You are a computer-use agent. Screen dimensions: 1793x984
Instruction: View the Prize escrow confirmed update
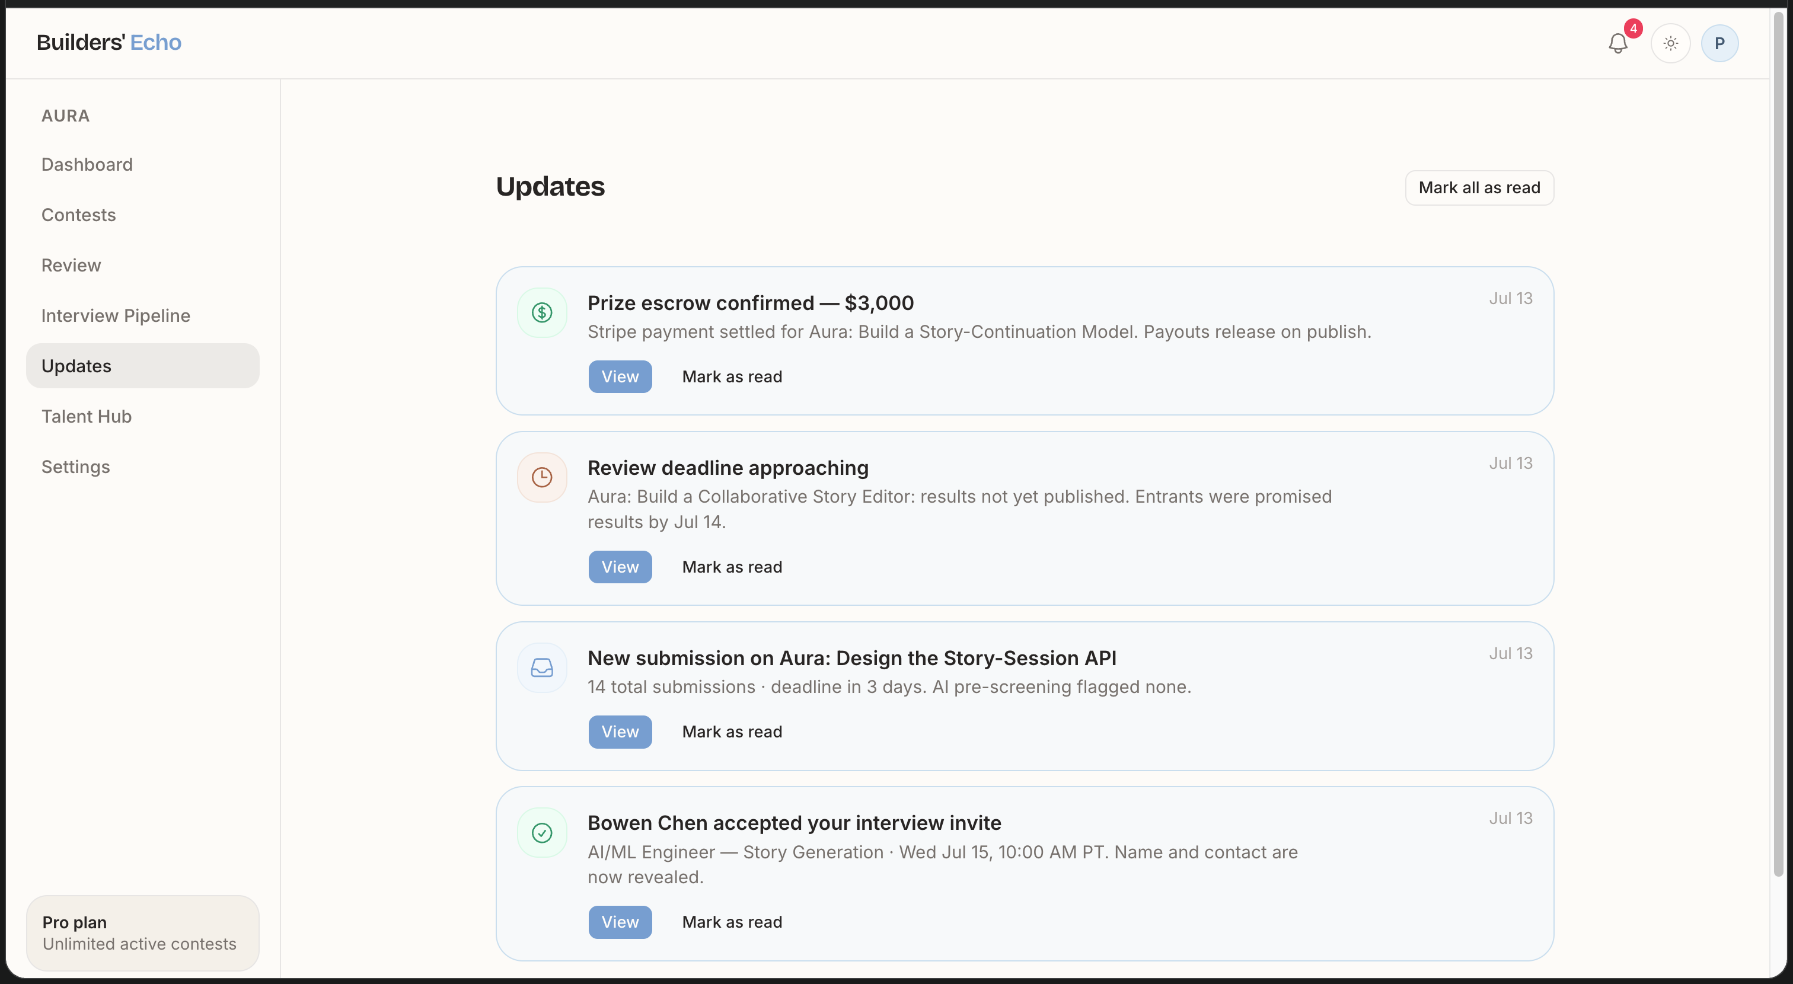620,376
